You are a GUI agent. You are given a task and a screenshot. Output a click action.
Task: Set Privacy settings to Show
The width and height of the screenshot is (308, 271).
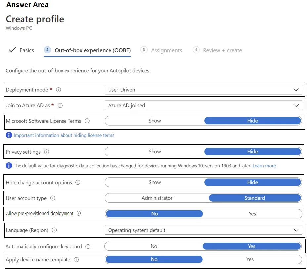coord(154,152)
